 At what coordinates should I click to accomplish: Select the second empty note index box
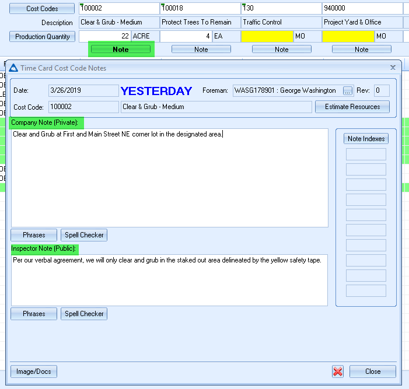(x=366, y=169)
